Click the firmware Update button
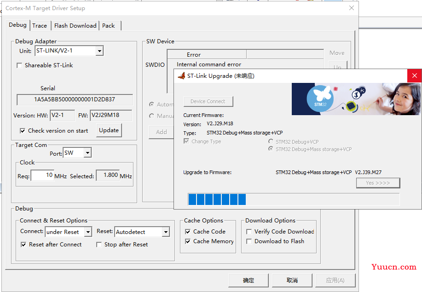 [x=109, y=130]
